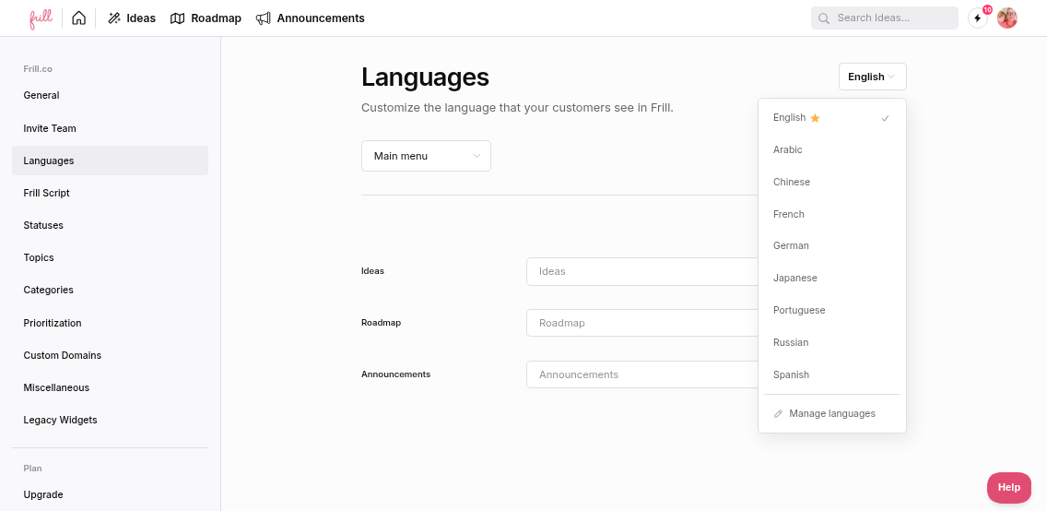
Task: Open Topics settings
Action: [x=111, y=258]
